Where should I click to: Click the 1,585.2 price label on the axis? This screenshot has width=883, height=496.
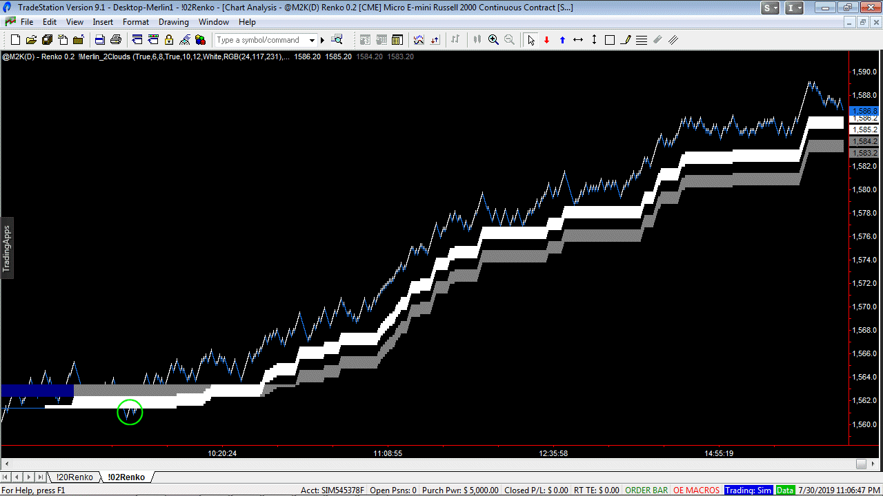click(x=864, y=130)
